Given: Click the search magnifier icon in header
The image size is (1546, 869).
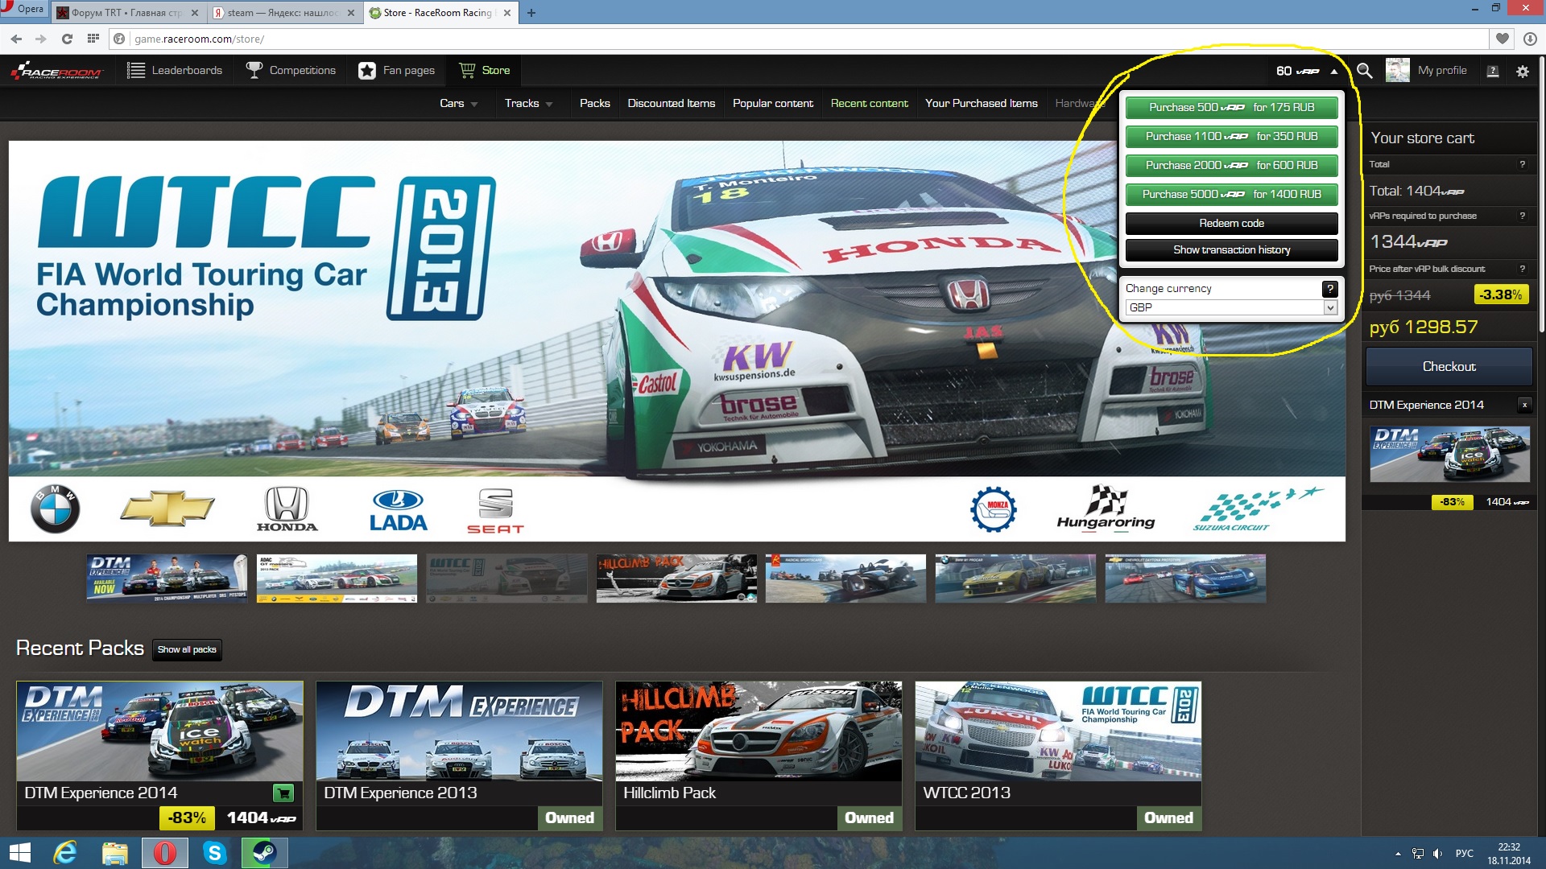Looking at the screenshot, I should [1364, 71].
